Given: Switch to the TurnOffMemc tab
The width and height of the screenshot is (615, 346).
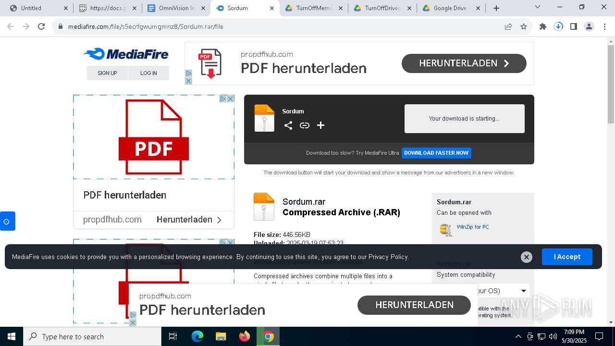Looking at the screenshot, I should click(x=314, y=8).
